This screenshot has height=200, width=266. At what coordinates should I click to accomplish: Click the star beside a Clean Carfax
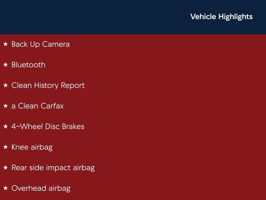5,106
